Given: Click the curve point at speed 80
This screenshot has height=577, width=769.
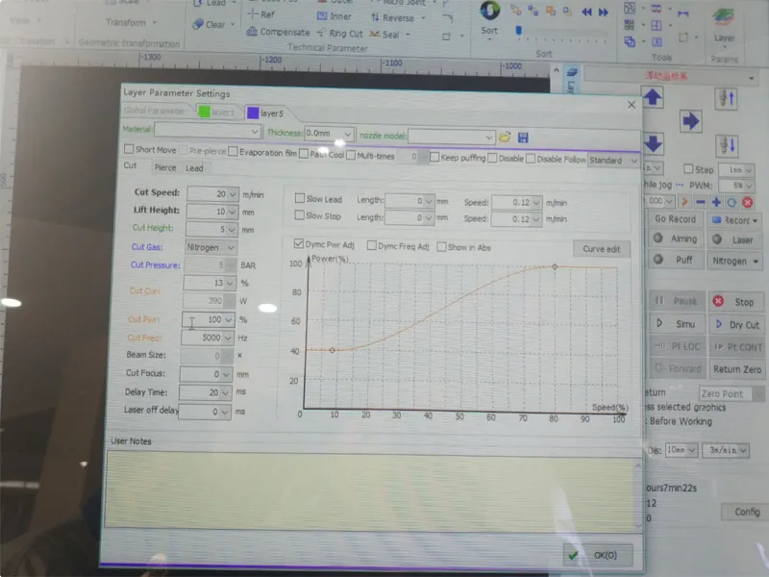Looking at the screenshot, I should 555,266.
